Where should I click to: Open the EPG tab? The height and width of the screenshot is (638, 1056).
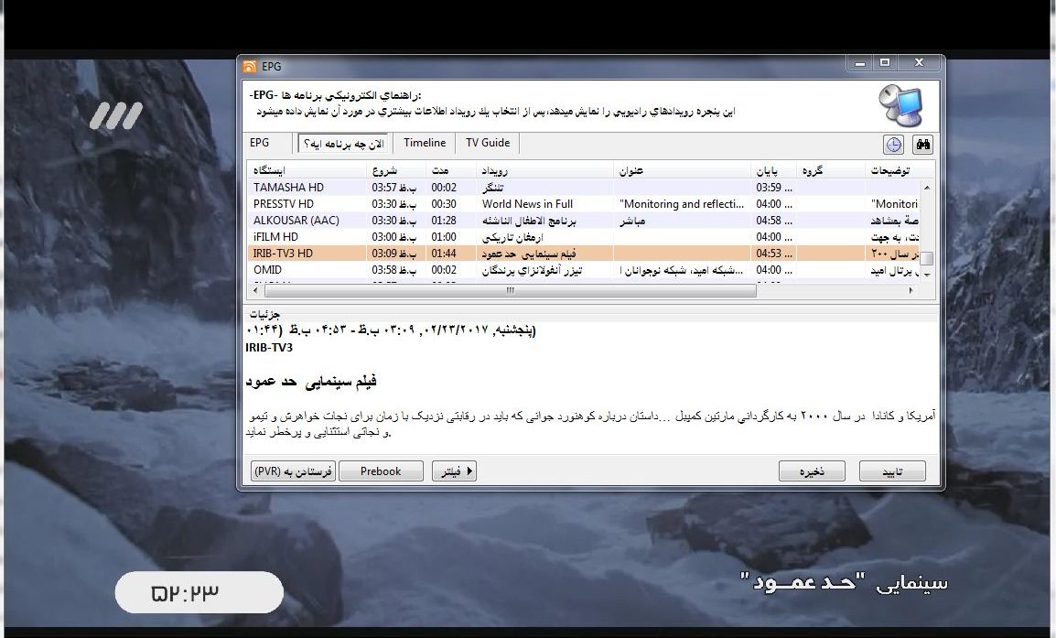tap(260, 143)
